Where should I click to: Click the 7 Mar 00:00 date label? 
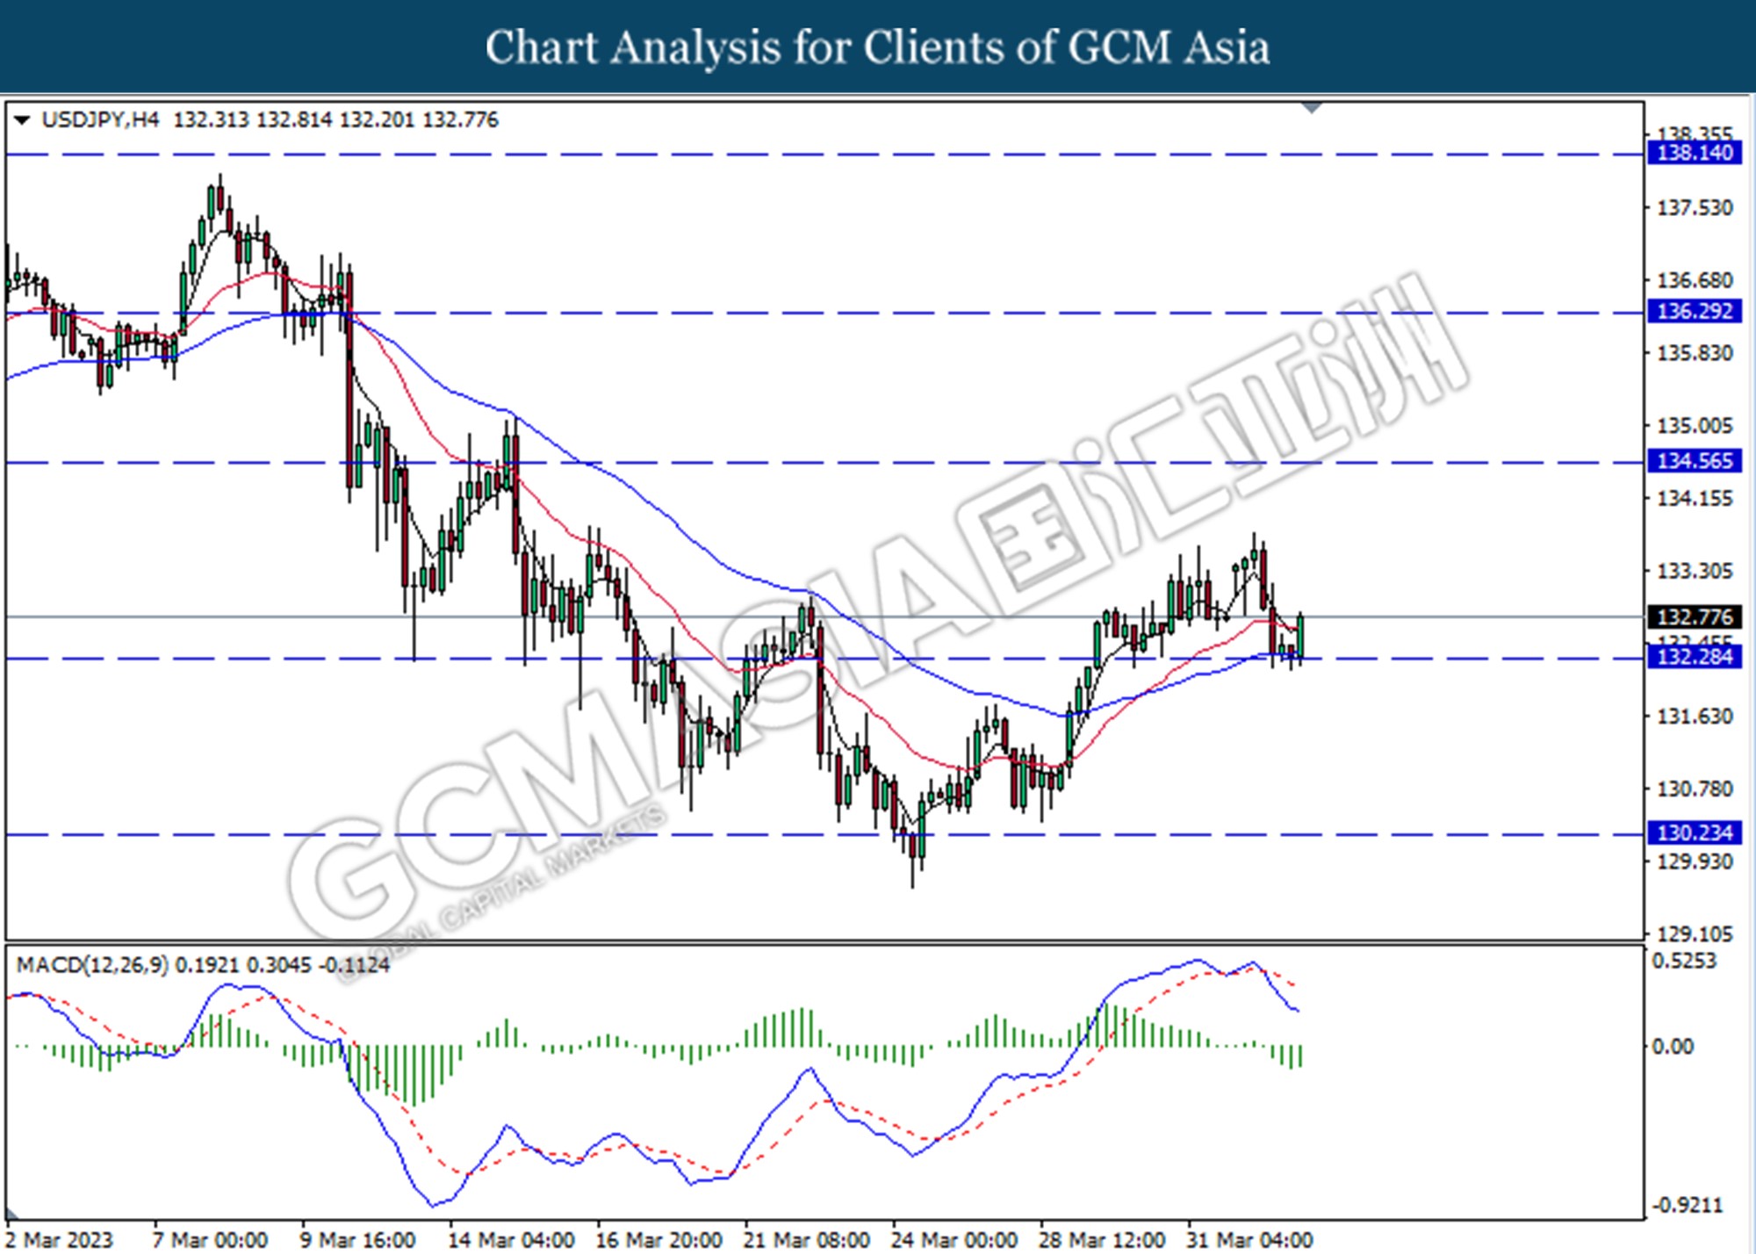[x=211, y=1240]
